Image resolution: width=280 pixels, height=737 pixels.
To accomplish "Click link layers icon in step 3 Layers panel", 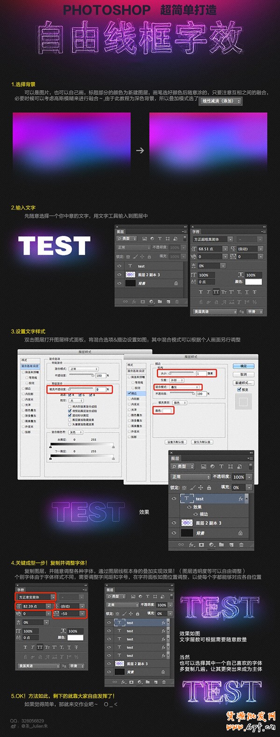I will point(181,544).
